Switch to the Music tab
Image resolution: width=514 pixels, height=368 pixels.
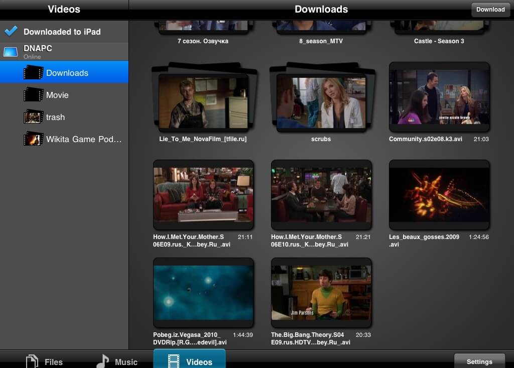click(116, 361)
